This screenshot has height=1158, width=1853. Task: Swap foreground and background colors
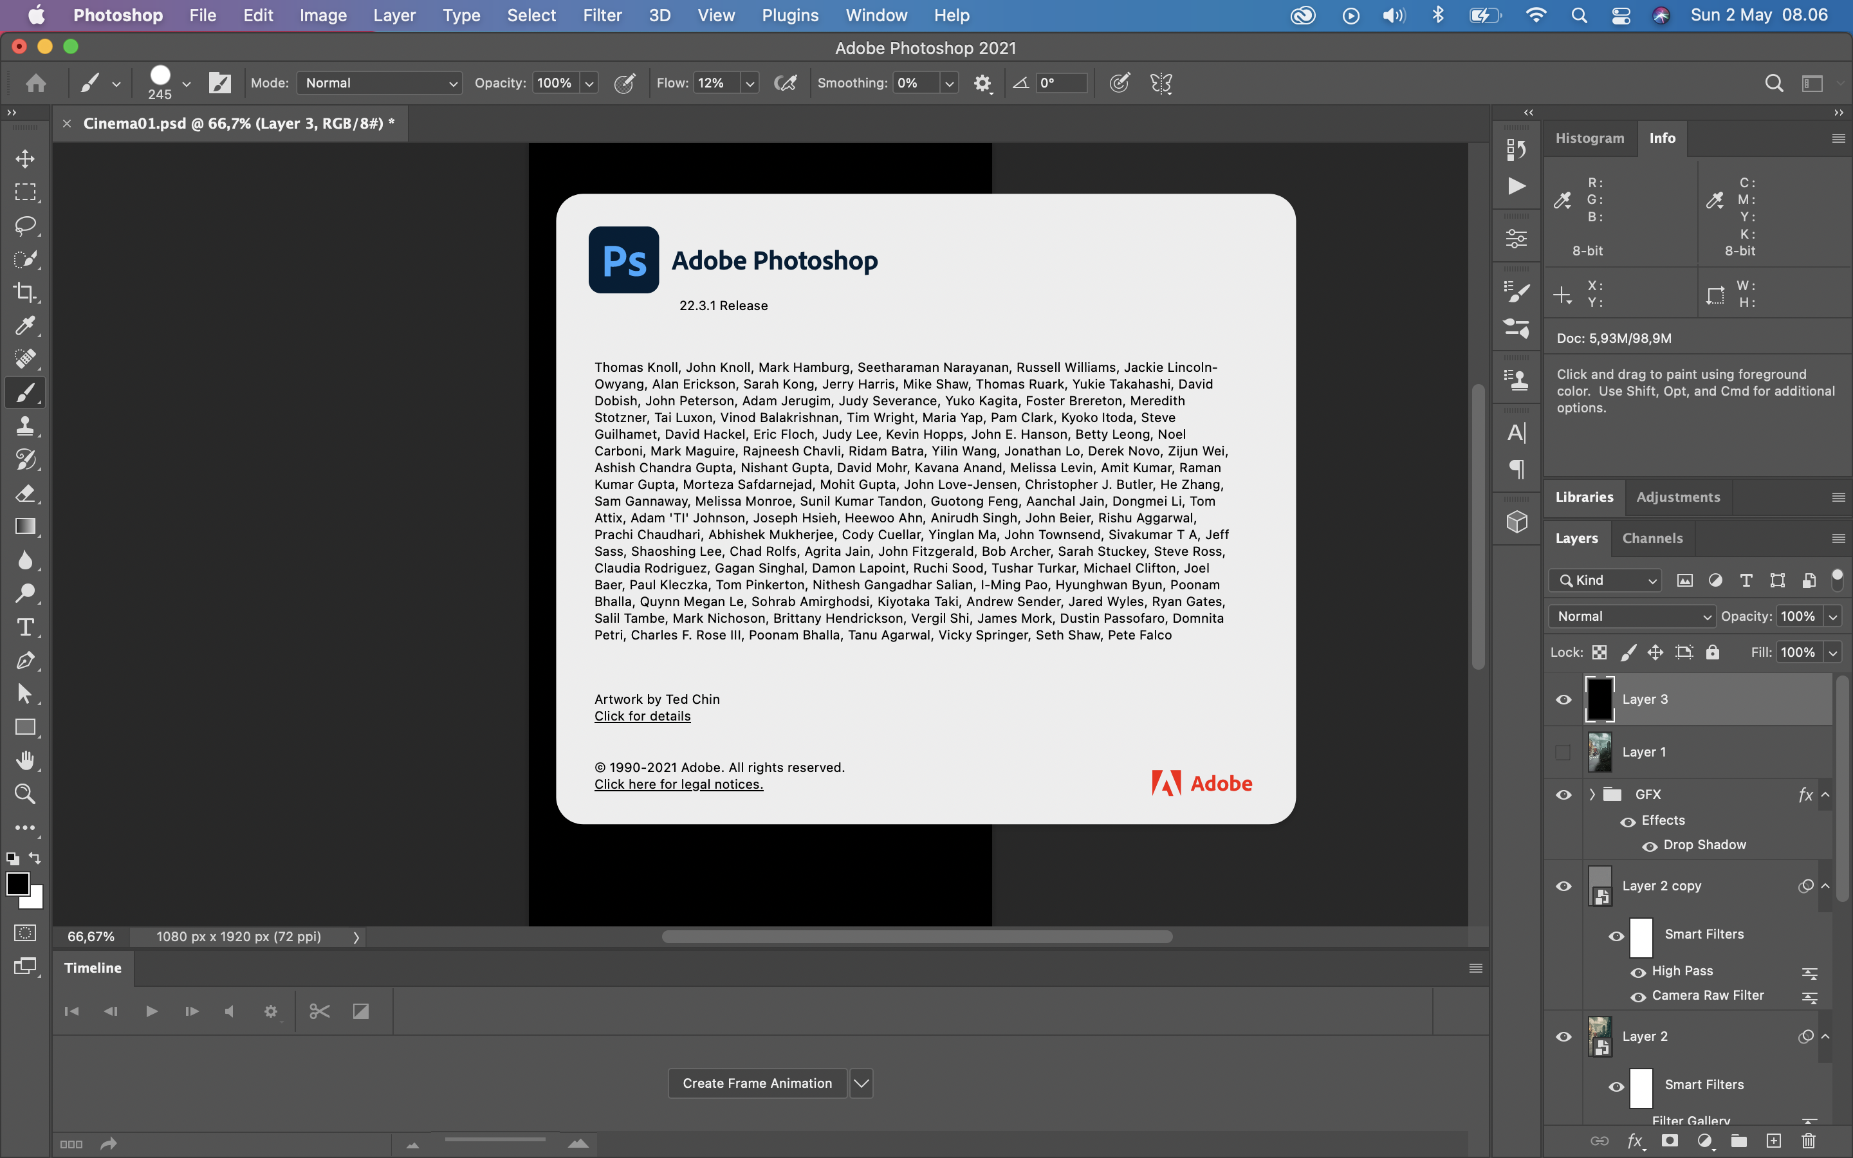click(35, 858)
